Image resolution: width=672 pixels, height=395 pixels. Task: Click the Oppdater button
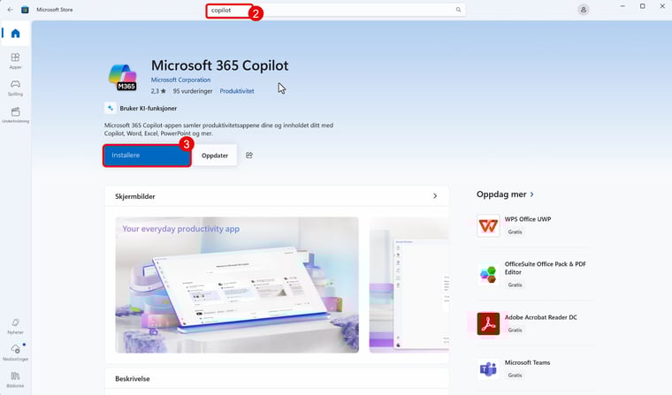click(x=215, y=156)
